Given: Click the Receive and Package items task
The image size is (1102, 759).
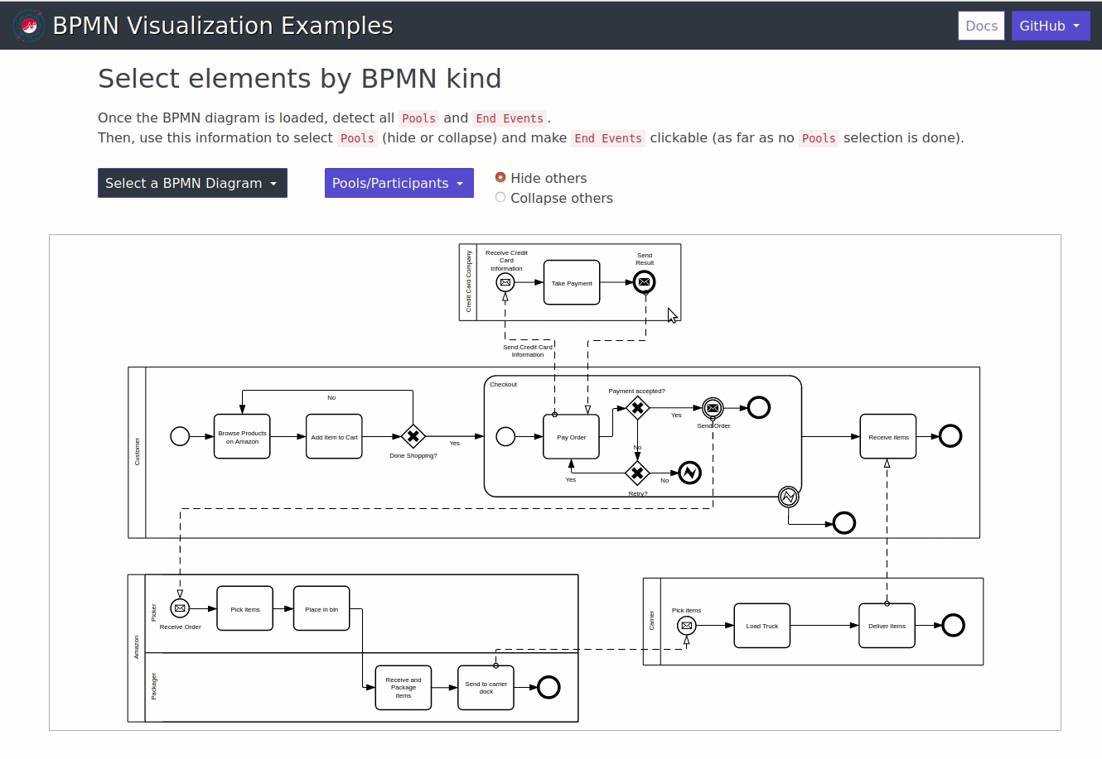Looking at the screenshot, I should click(404, 688).
